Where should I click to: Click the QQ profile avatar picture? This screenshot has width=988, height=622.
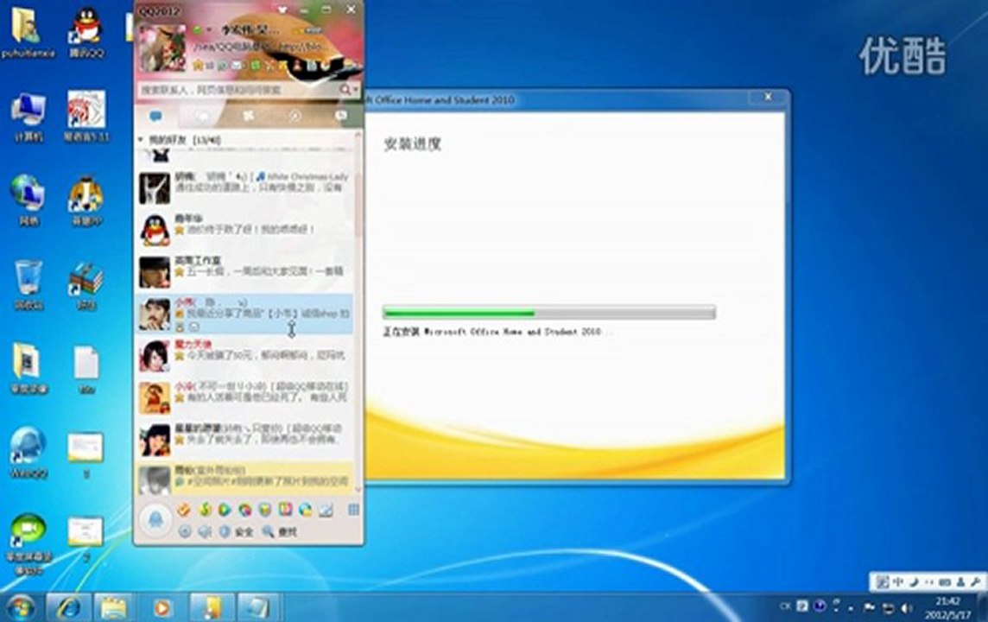pos(162,49)
